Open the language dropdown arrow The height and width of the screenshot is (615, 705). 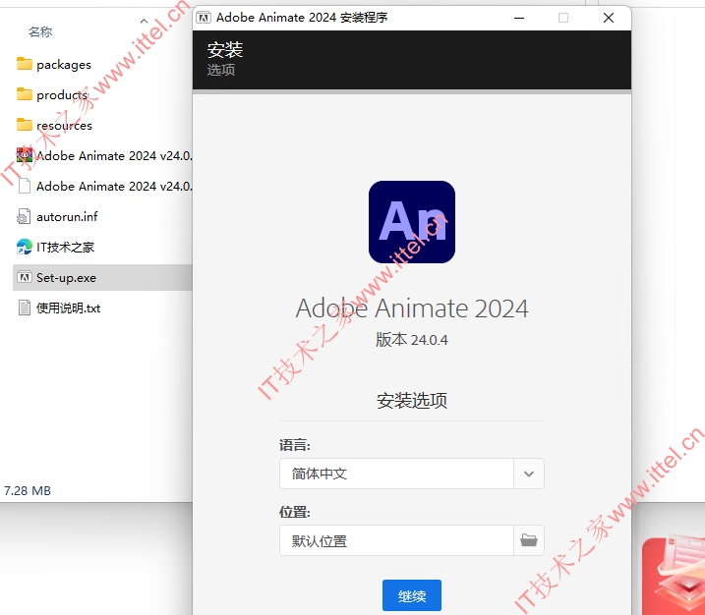[x=529, y=474]
